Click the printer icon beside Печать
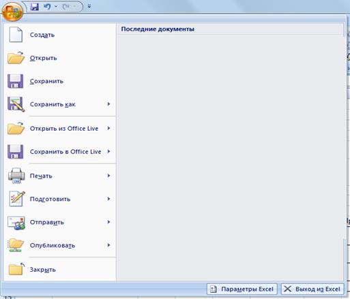The width and height of the screenshot is (350, 299). (x=16, y=176)
